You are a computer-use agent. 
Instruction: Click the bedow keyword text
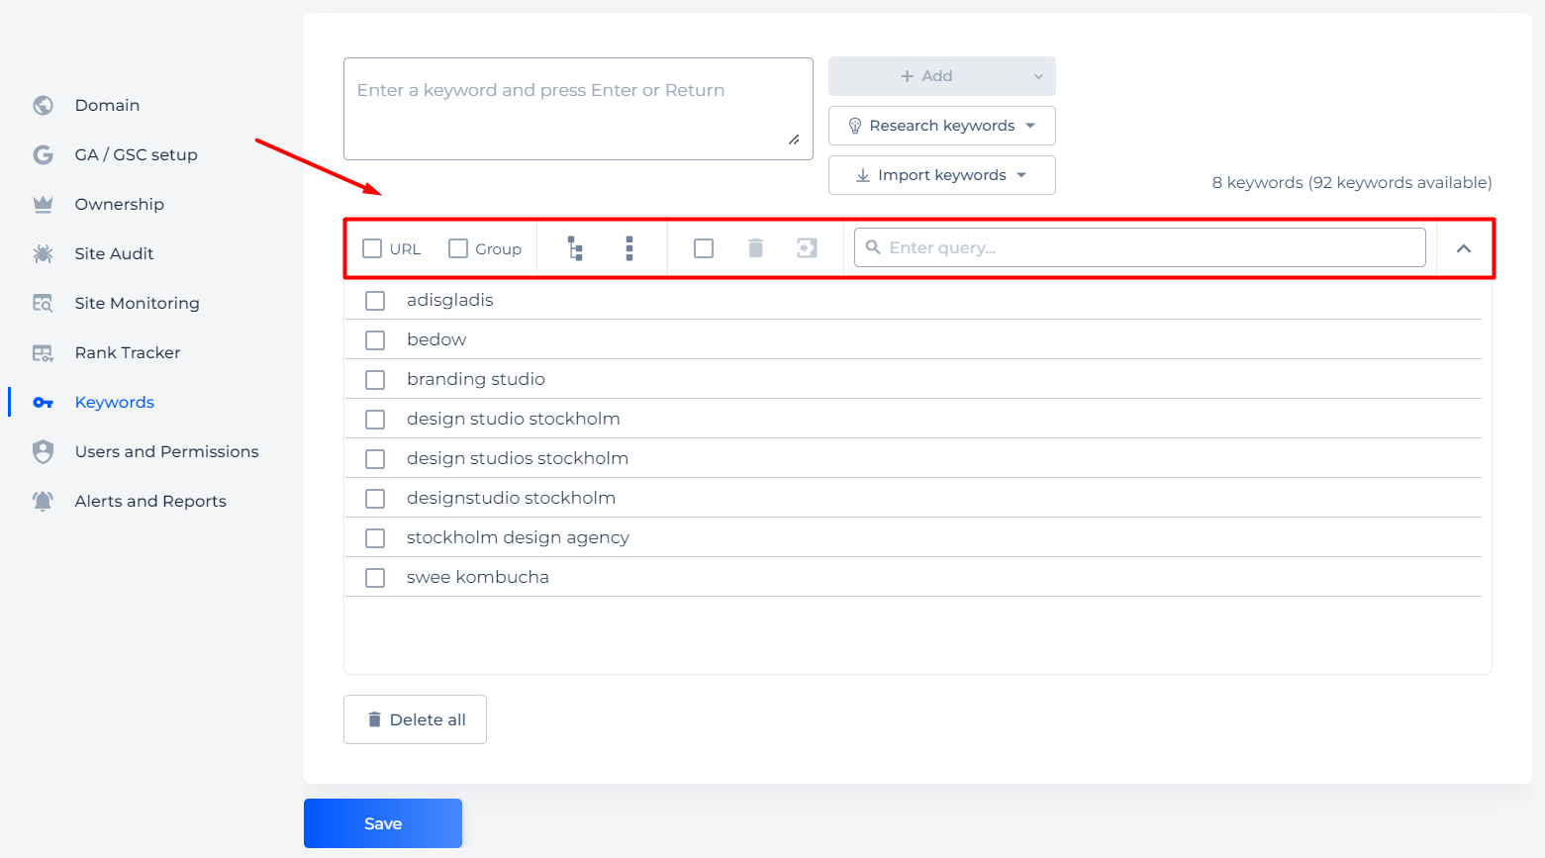pos(436,339)
